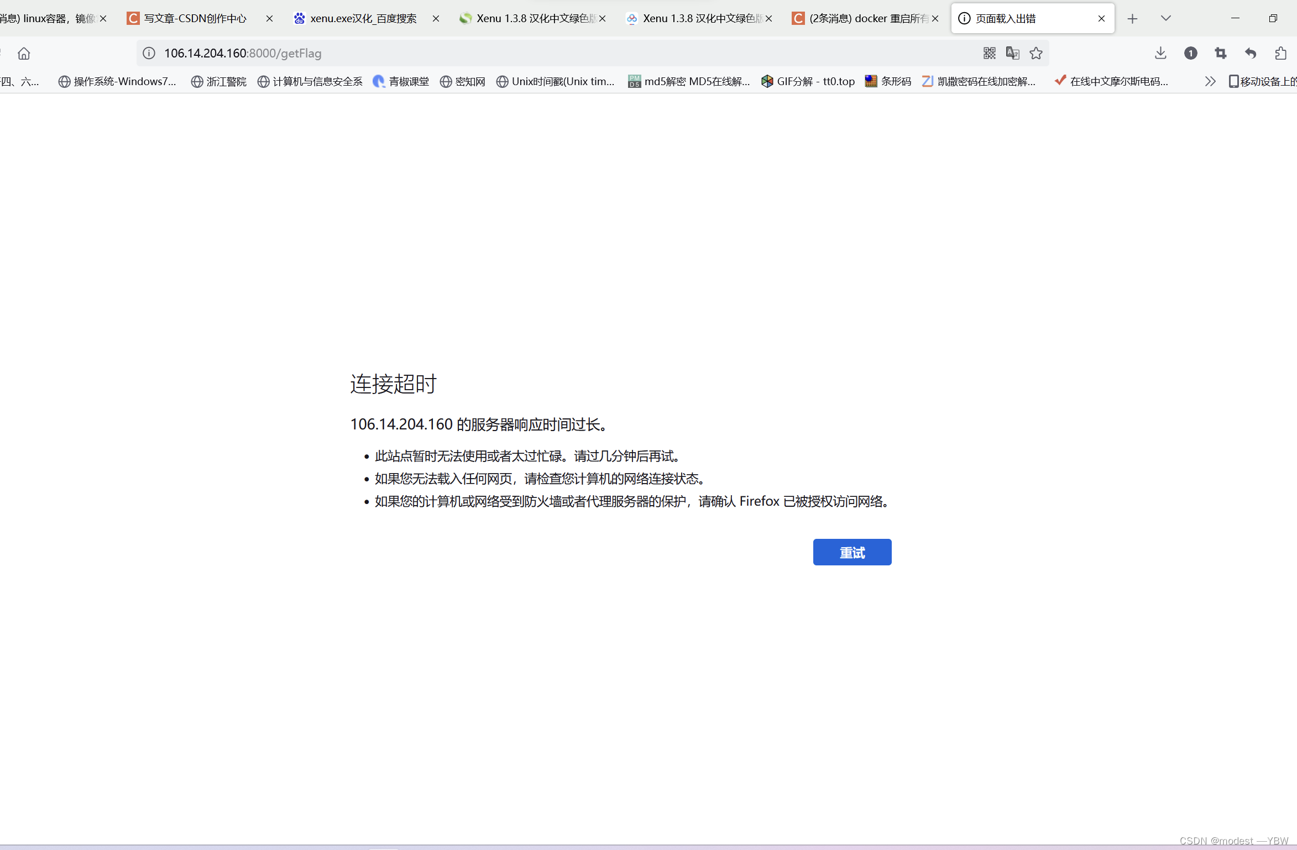The width and height of the screenshot is (1297, 850).
Task: Click the site information icon in address bar
Action: click(149, 53)
